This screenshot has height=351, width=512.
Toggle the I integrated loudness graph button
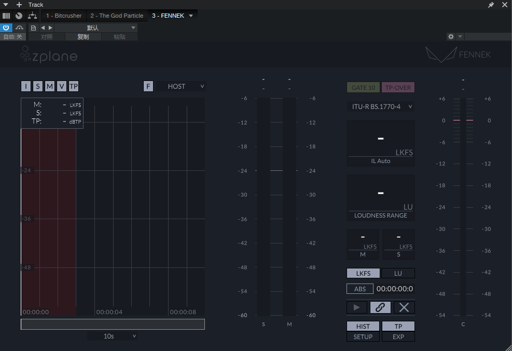(26, 86)
